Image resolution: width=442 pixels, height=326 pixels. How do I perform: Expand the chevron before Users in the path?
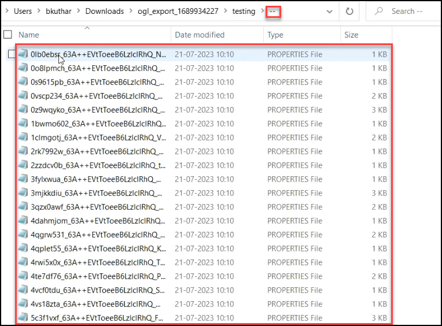point(7,11)
